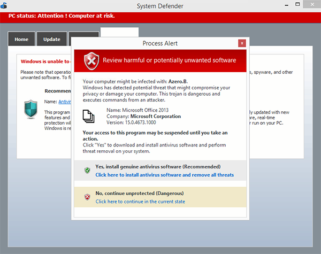This screenshot has width=321, height=254.
Task: Click 'Microsoft Corporation' company text
Action: click(156, 116)
